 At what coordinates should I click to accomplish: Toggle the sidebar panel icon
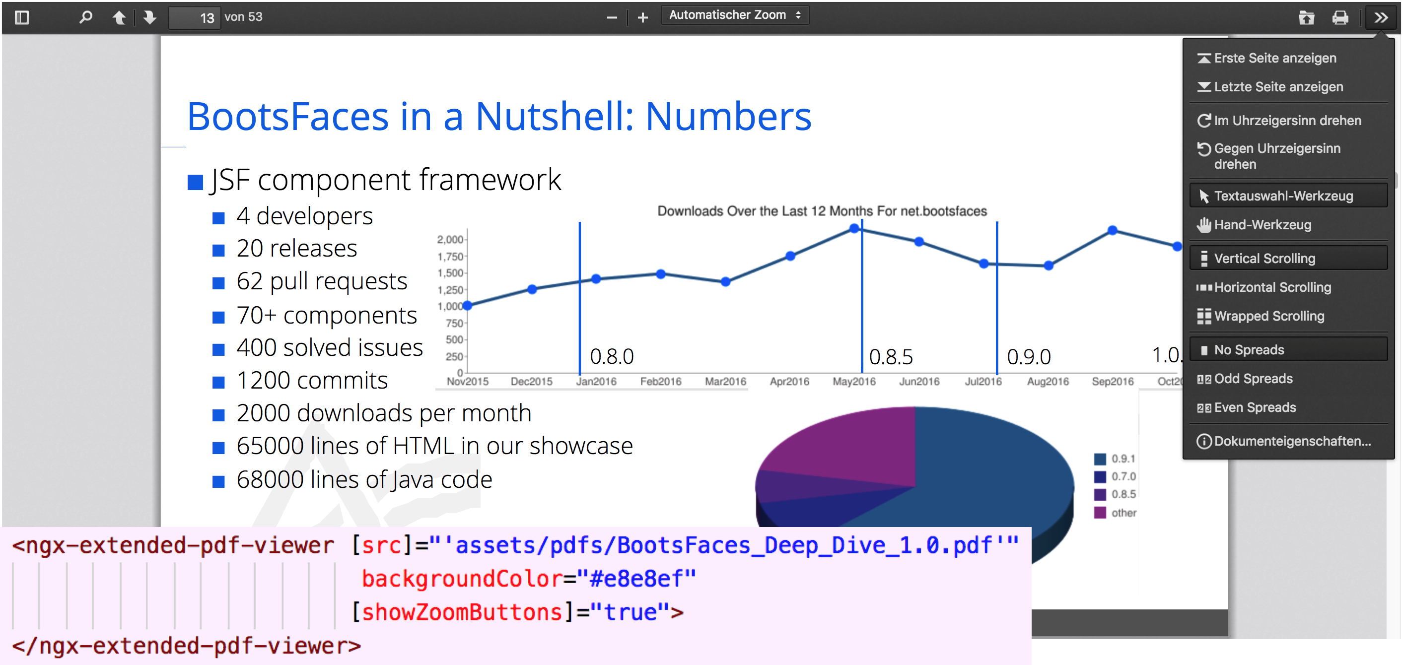point(22,17)
